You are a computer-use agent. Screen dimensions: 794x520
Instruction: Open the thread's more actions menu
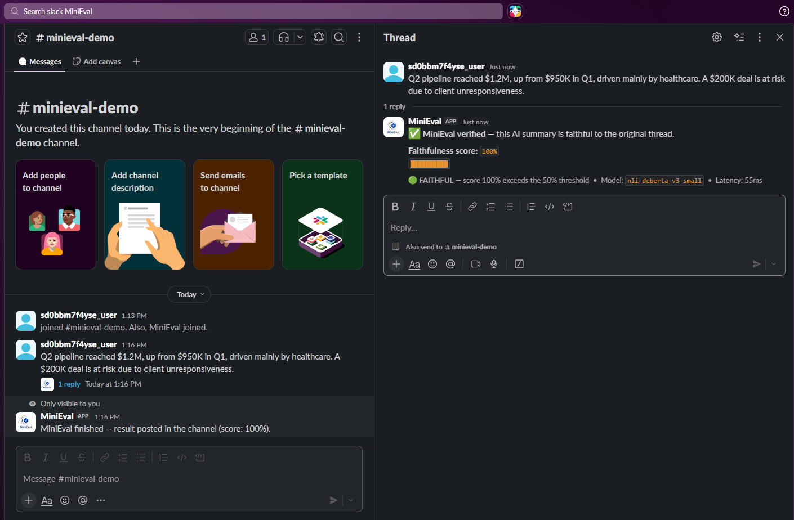point(760,37)
